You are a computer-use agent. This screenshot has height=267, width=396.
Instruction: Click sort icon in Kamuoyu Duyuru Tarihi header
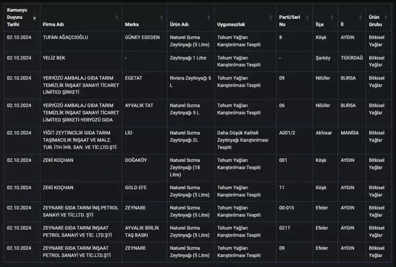coord(35,18)
